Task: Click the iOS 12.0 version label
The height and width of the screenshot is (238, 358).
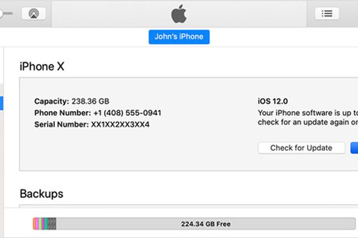Action: pyautogui.click(x=273, y=101)
